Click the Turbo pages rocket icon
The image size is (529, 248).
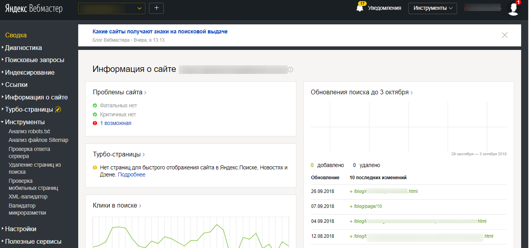point(58,110)
